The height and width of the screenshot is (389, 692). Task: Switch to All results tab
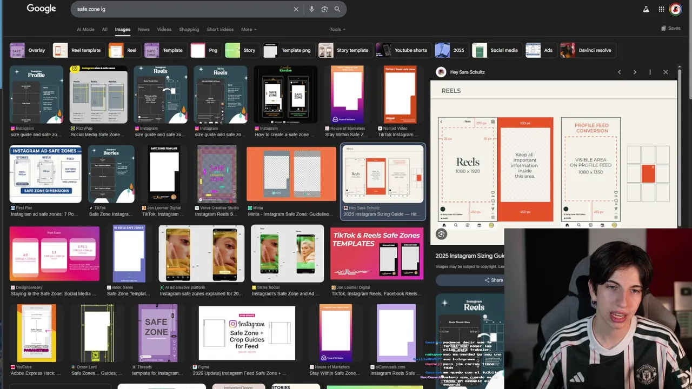pos(104,29)
